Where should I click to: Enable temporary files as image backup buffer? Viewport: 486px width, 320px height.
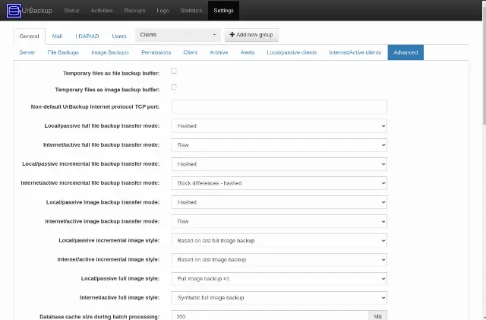(x=174, y=87)
